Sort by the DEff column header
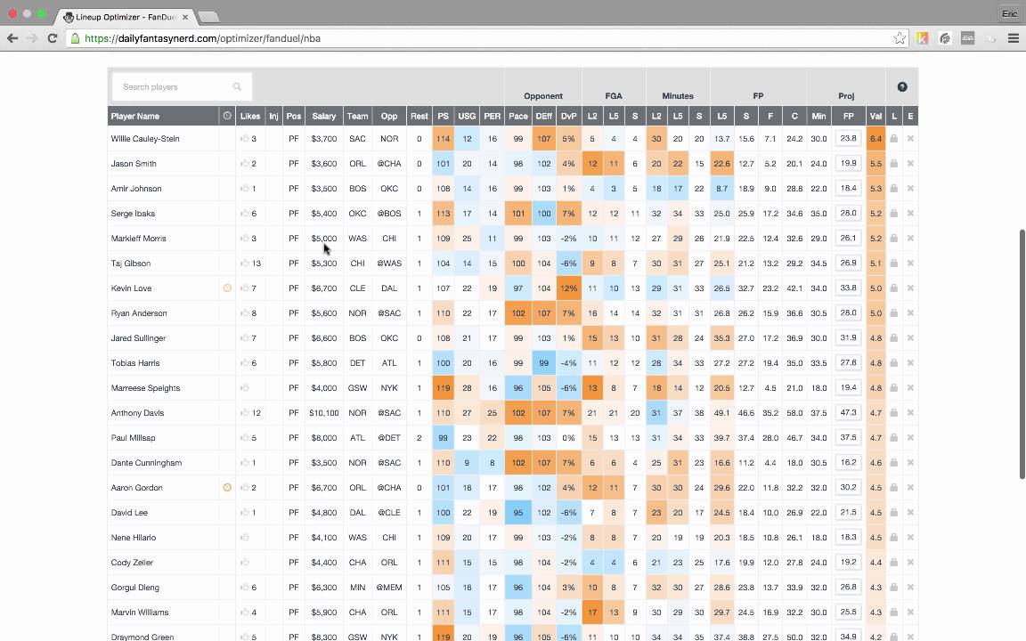The image size is (1026, 641). coord(544,117)
